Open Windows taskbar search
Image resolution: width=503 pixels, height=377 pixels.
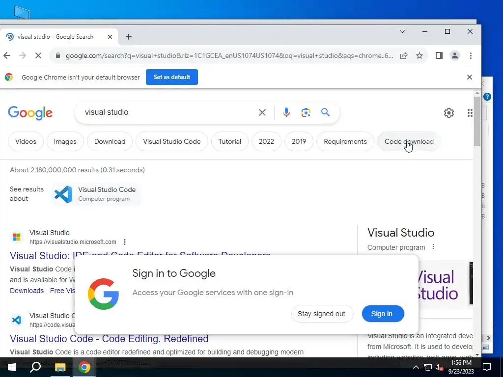[35, 367]
